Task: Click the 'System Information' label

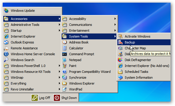Action: (x=139, y=78)
